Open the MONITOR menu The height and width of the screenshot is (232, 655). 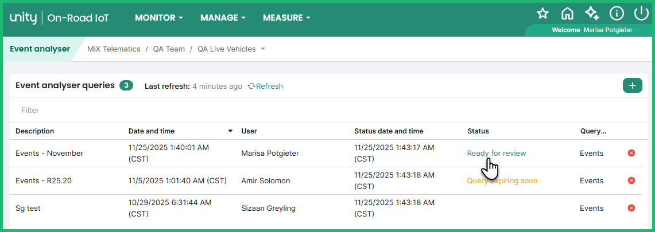click(x=159, y=18)
